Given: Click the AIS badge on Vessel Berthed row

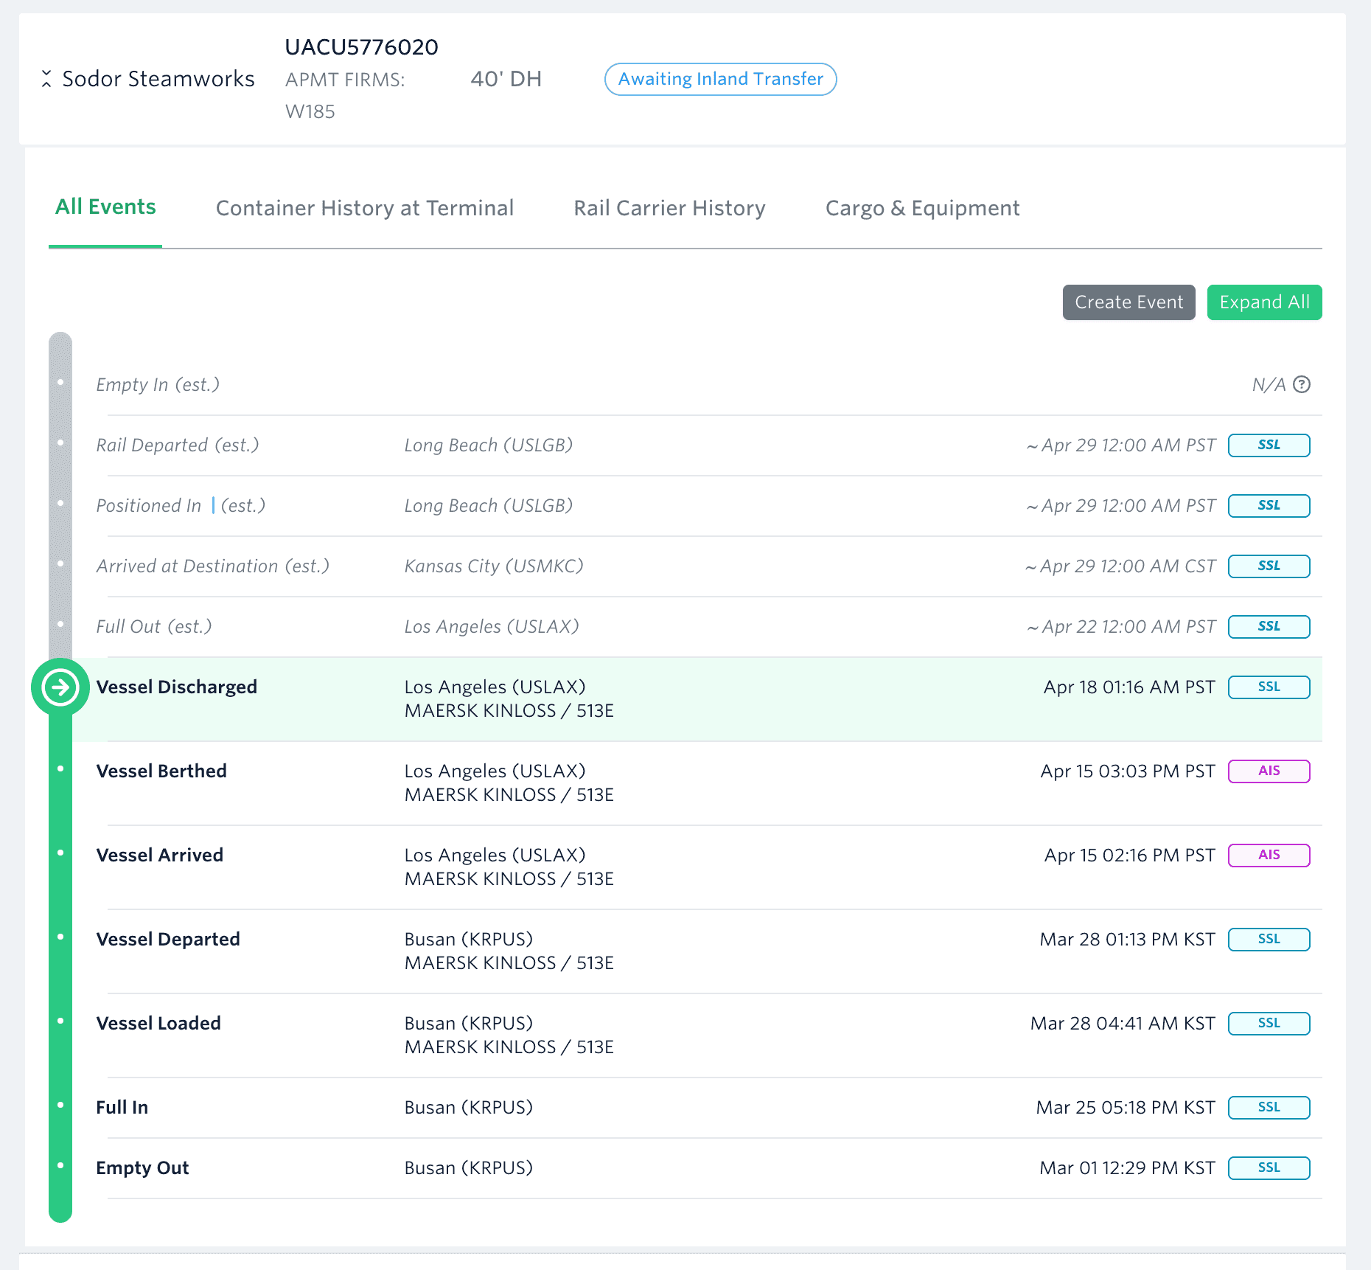Looking at the screenshot, I should [1269, 771].
